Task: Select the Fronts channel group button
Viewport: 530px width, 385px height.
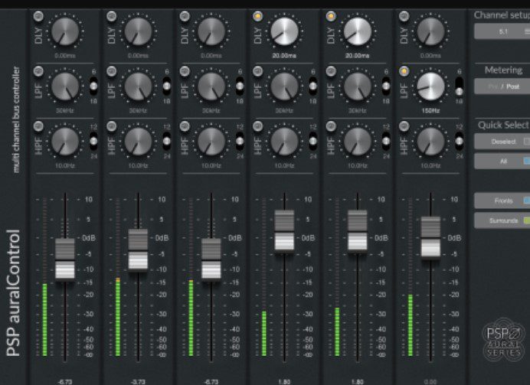Action: (502, 201)
